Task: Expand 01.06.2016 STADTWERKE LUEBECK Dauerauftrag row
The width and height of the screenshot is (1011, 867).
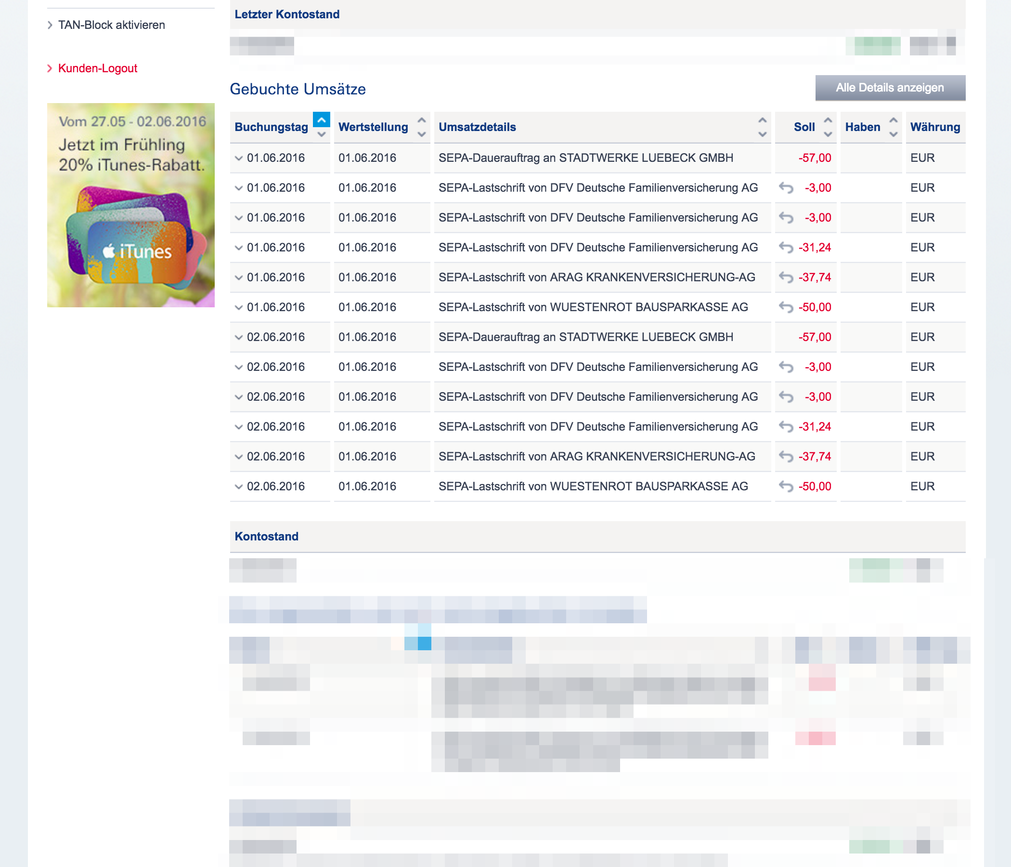Action: pyautogui.click(x=239, y=158)
